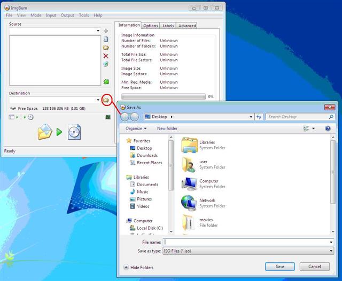Open the Tools menu in ImgBurn
This screenshot has width=342, height=281.
pos(84,15)
